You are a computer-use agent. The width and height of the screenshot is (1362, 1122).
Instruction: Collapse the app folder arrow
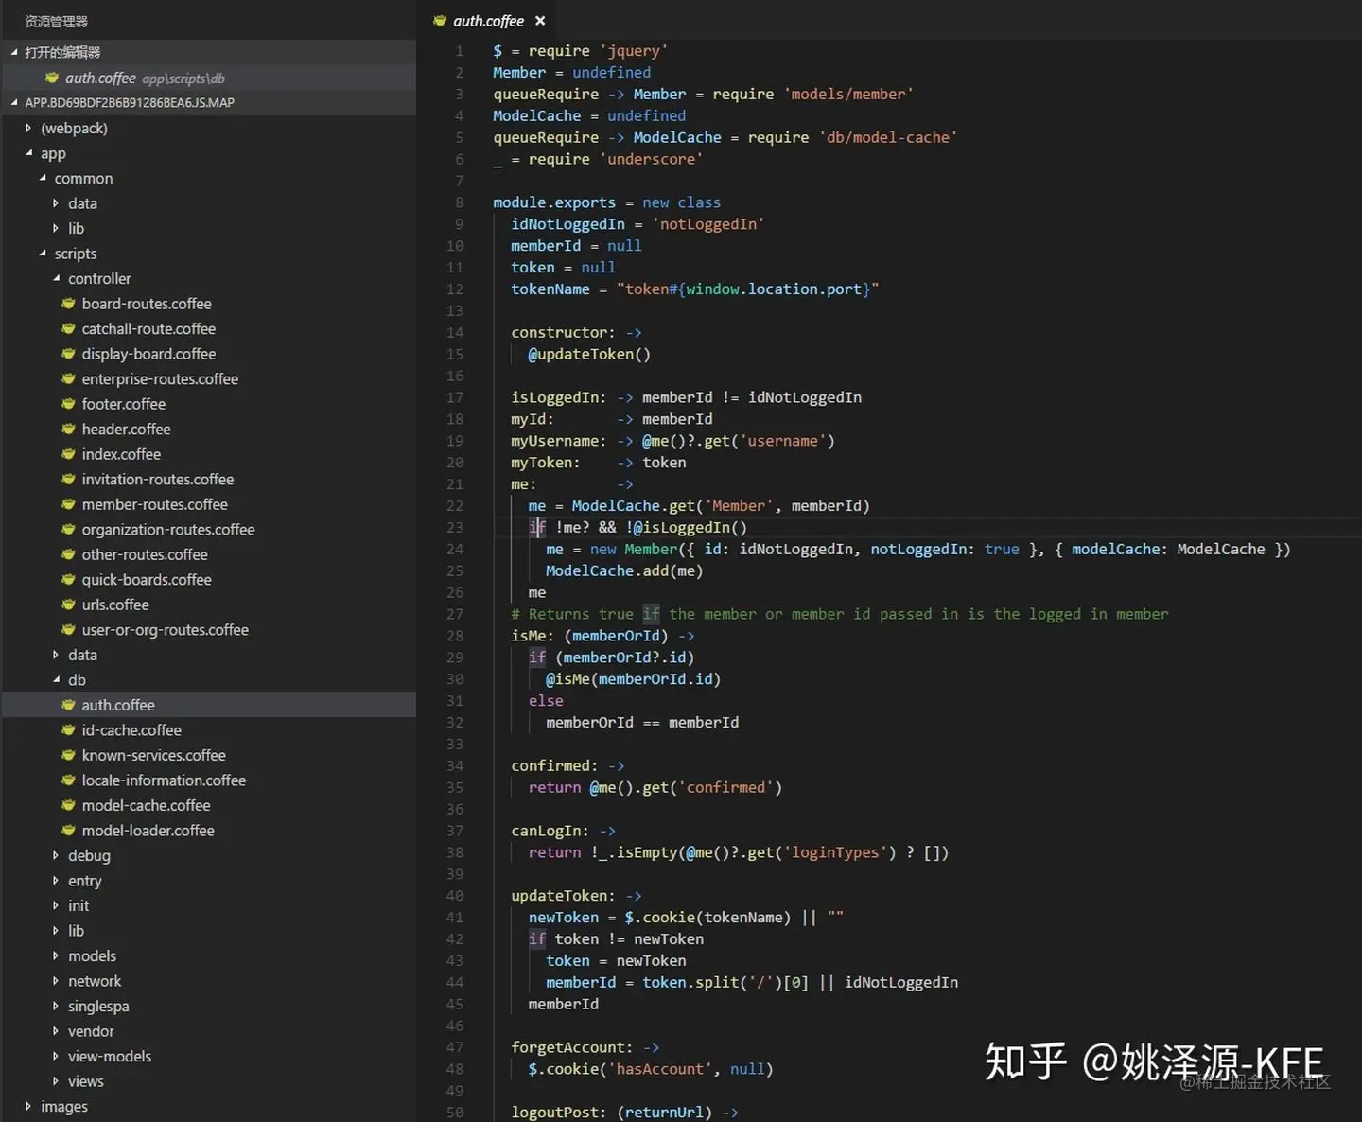point(28,153)
